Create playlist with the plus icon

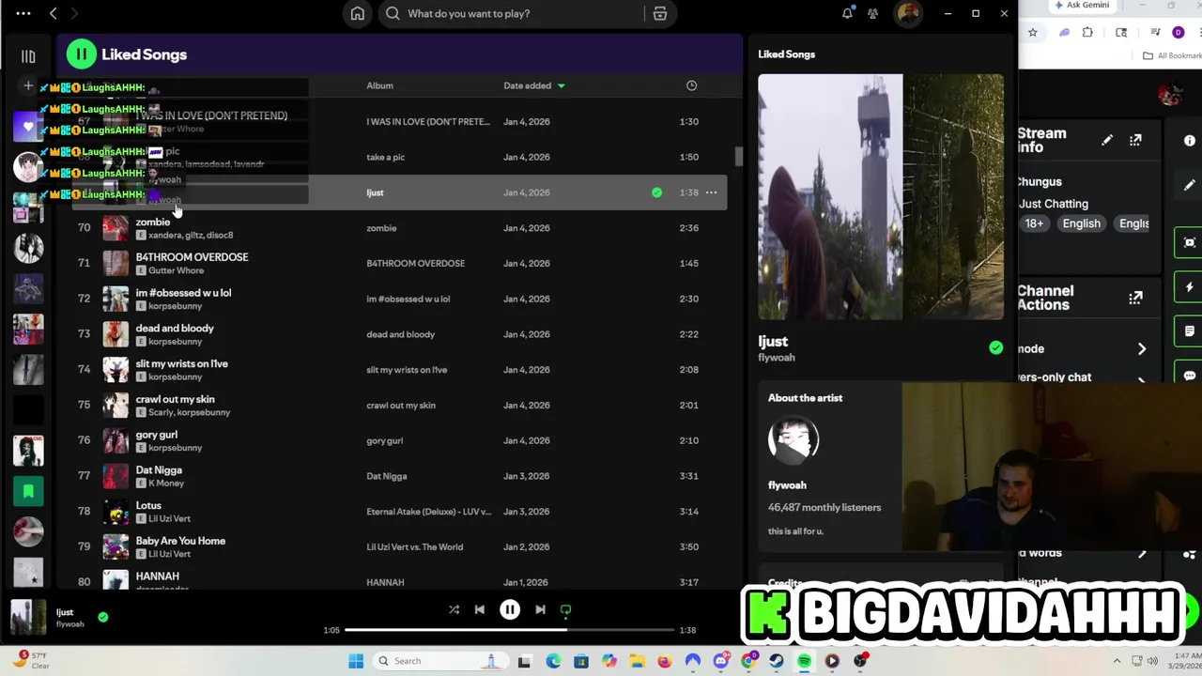28,86
